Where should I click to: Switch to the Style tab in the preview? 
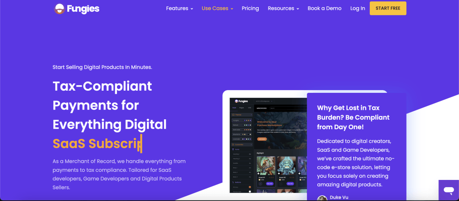(x=234, y=108)
